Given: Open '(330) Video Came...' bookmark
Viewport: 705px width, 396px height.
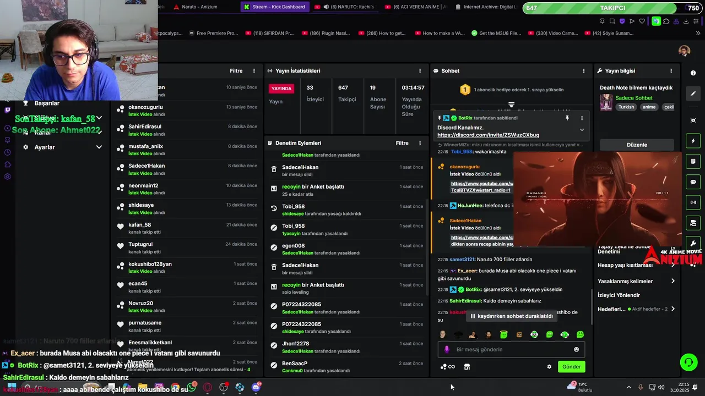Looking at the screenshot, I should tap(552, 33).
